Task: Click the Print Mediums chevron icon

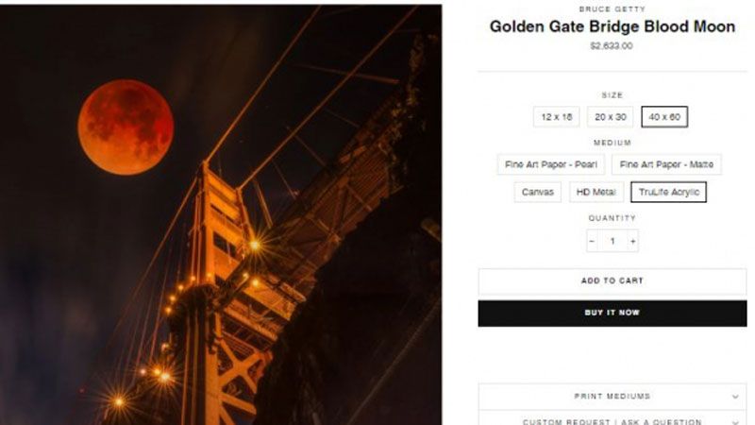Action: pos(735,397)
